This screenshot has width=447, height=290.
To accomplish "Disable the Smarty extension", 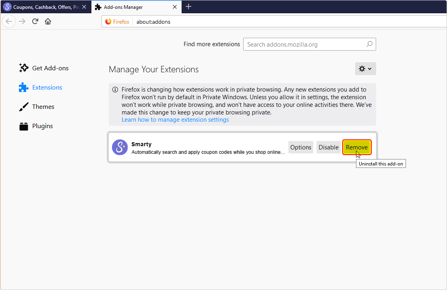I will pos(328,147).
